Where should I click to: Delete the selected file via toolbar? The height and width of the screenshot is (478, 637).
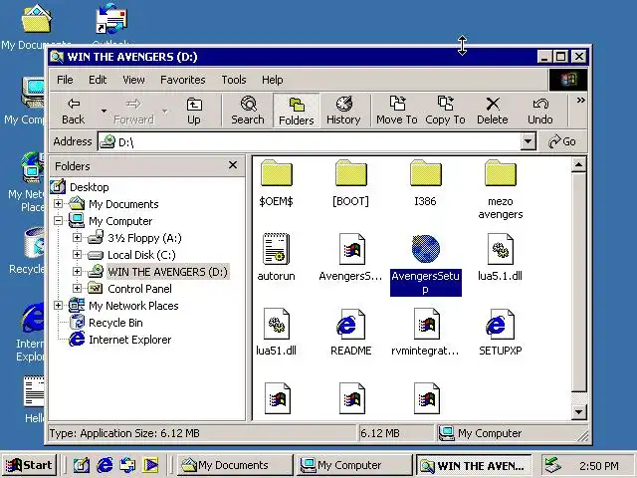tap(493, 111)
